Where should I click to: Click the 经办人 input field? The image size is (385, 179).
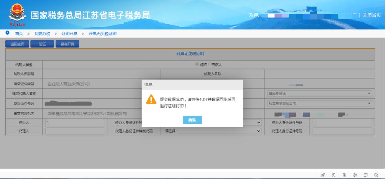(x=75, y=123)
